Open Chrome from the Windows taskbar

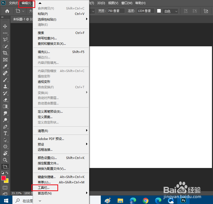[x=146, y=200]
